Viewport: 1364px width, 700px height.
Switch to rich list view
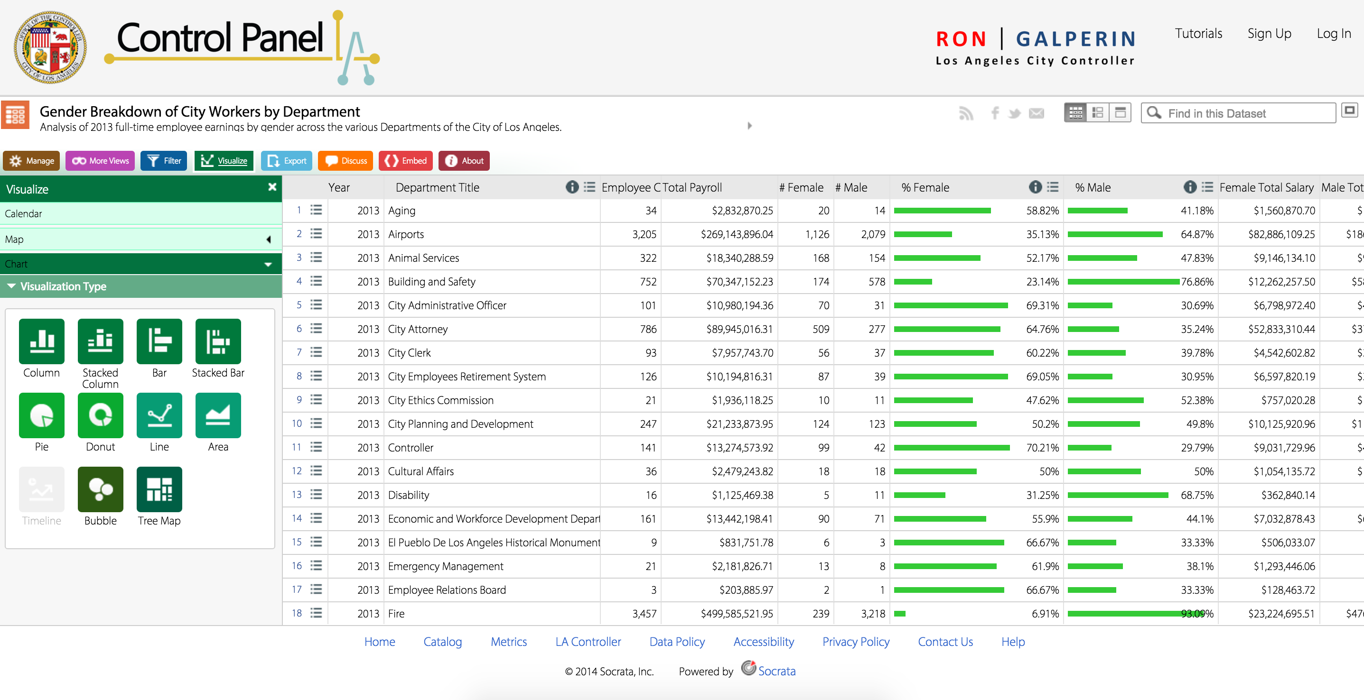coord(1098,113)
